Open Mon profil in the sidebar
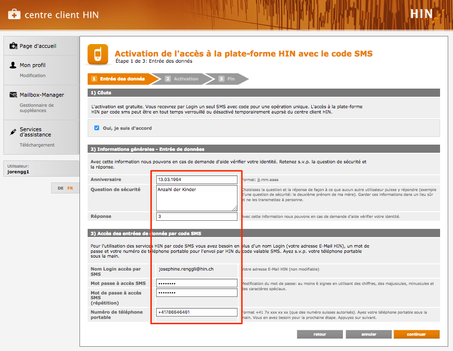The image size is (453, 351). pos(33,65)
